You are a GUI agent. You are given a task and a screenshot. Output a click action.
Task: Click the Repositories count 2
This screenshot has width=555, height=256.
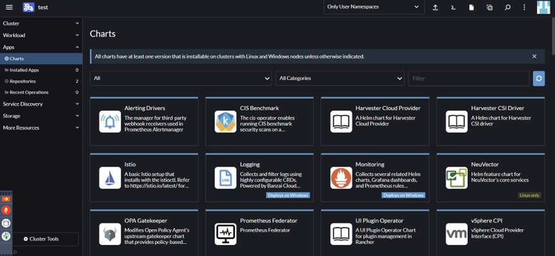point(77,81)
